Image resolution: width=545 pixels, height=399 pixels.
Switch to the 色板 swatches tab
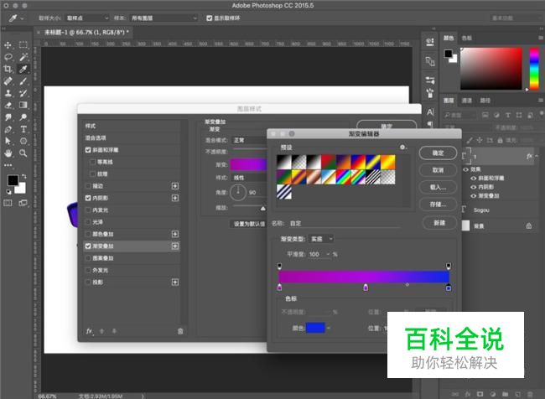[468, 39]
